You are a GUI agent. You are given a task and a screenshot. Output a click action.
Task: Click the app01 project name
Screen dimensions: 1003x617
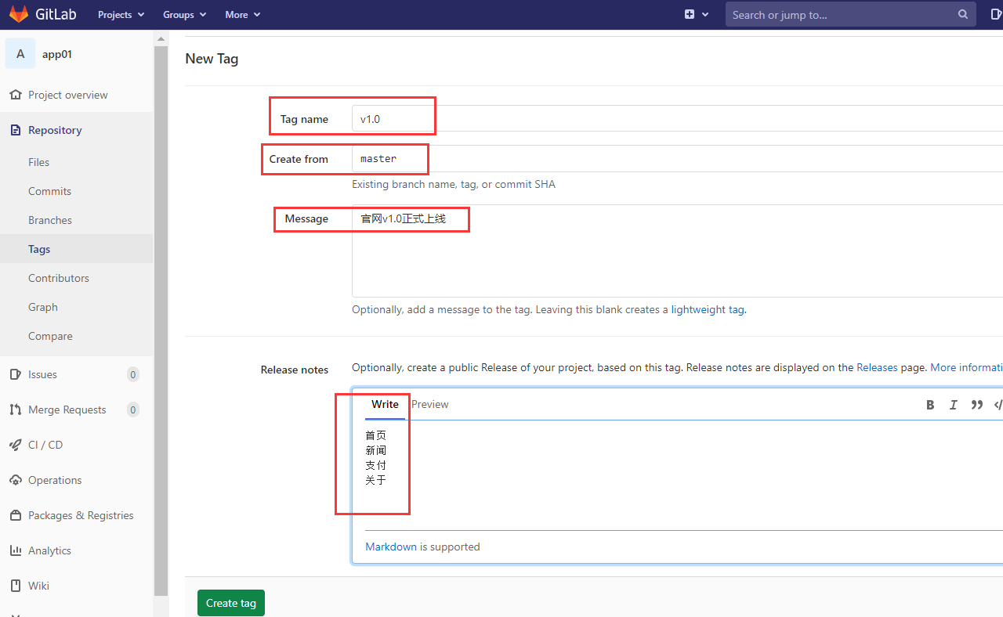tap(57, 54)
